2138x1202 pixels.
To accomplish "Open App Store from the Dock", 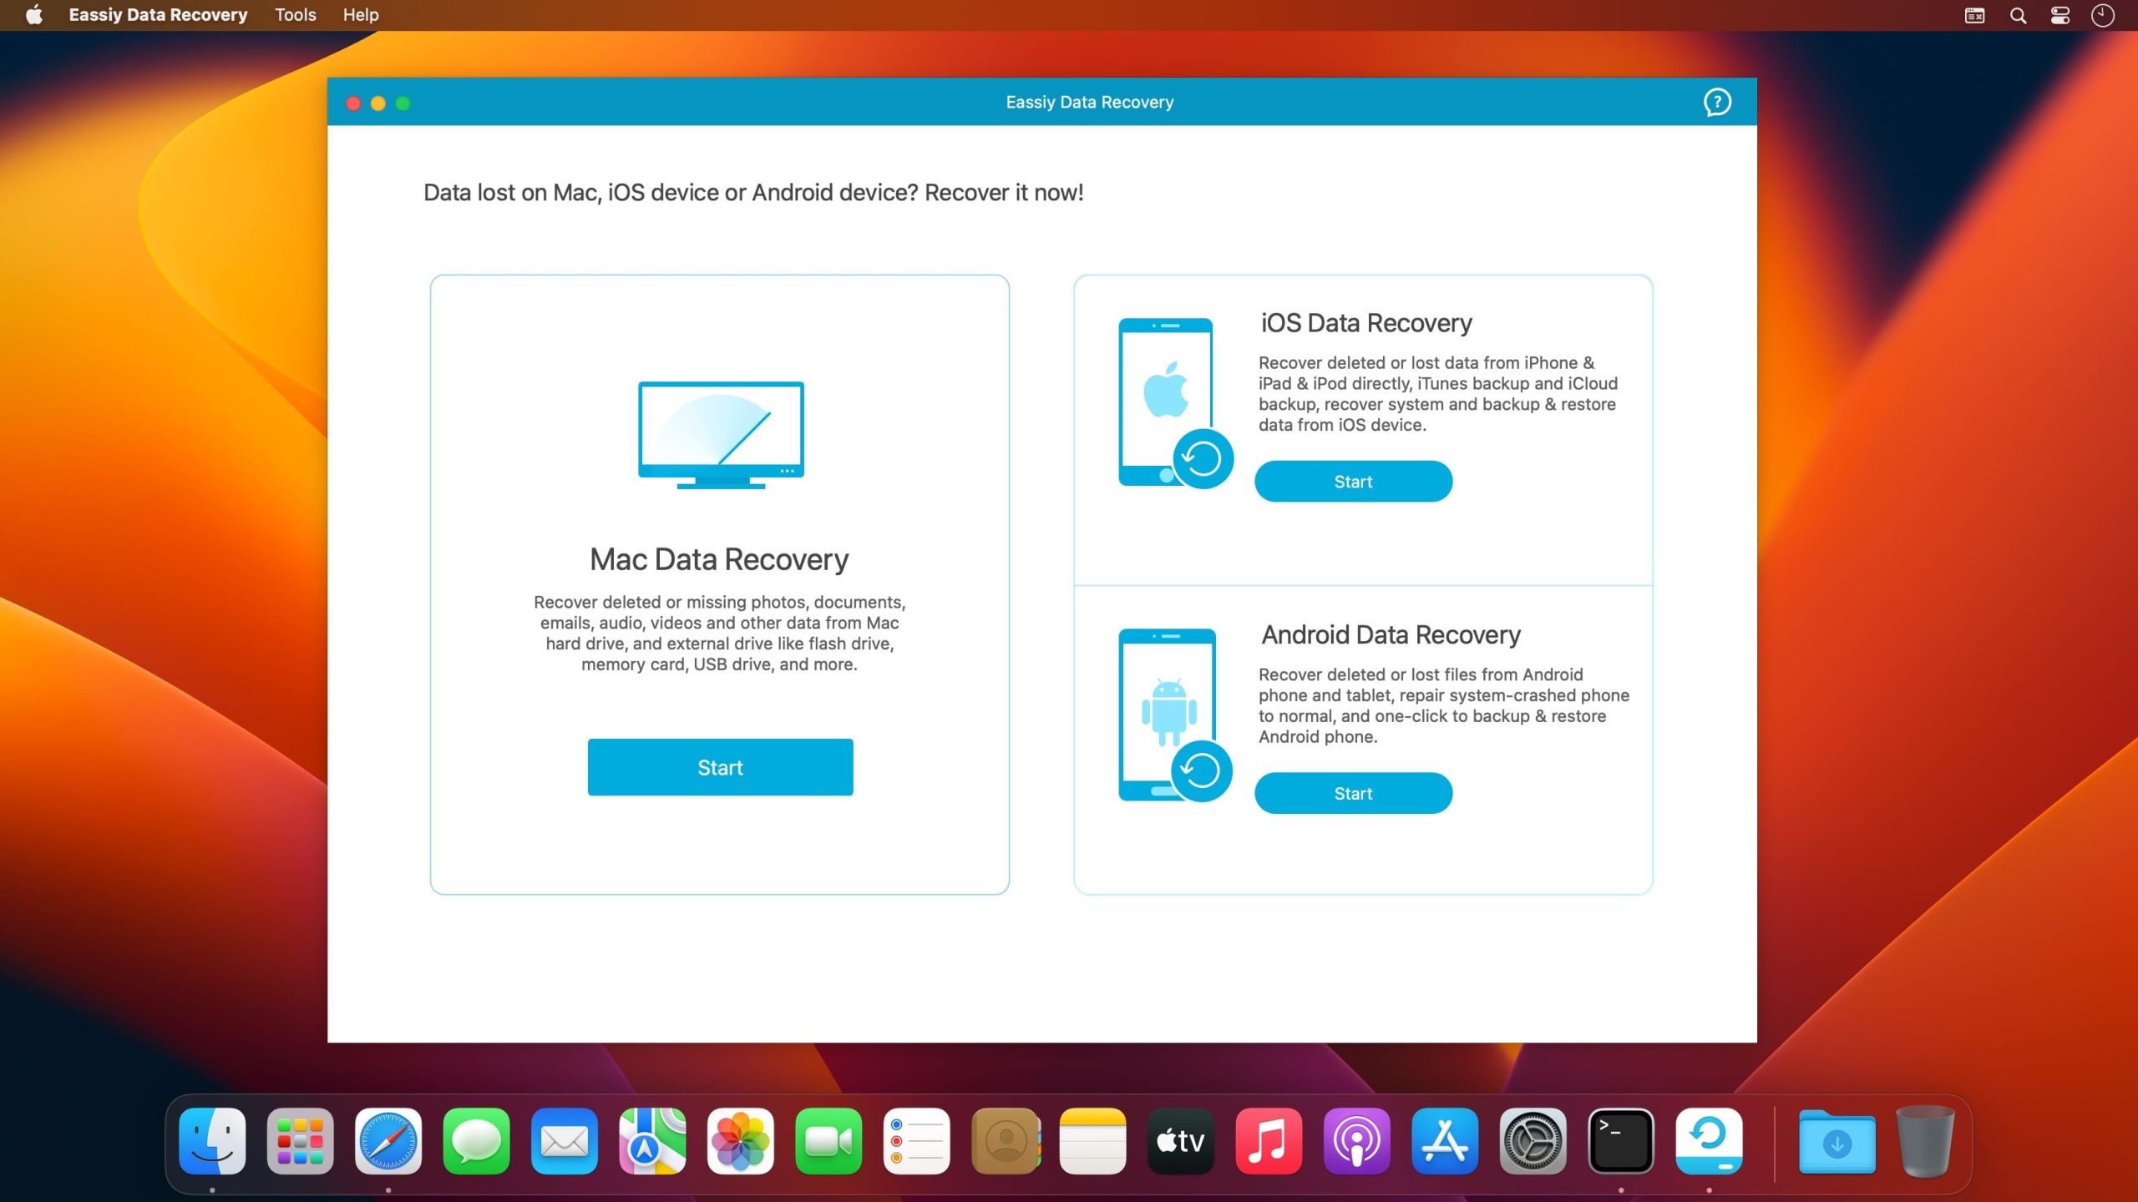I will coord(1445,1141).
